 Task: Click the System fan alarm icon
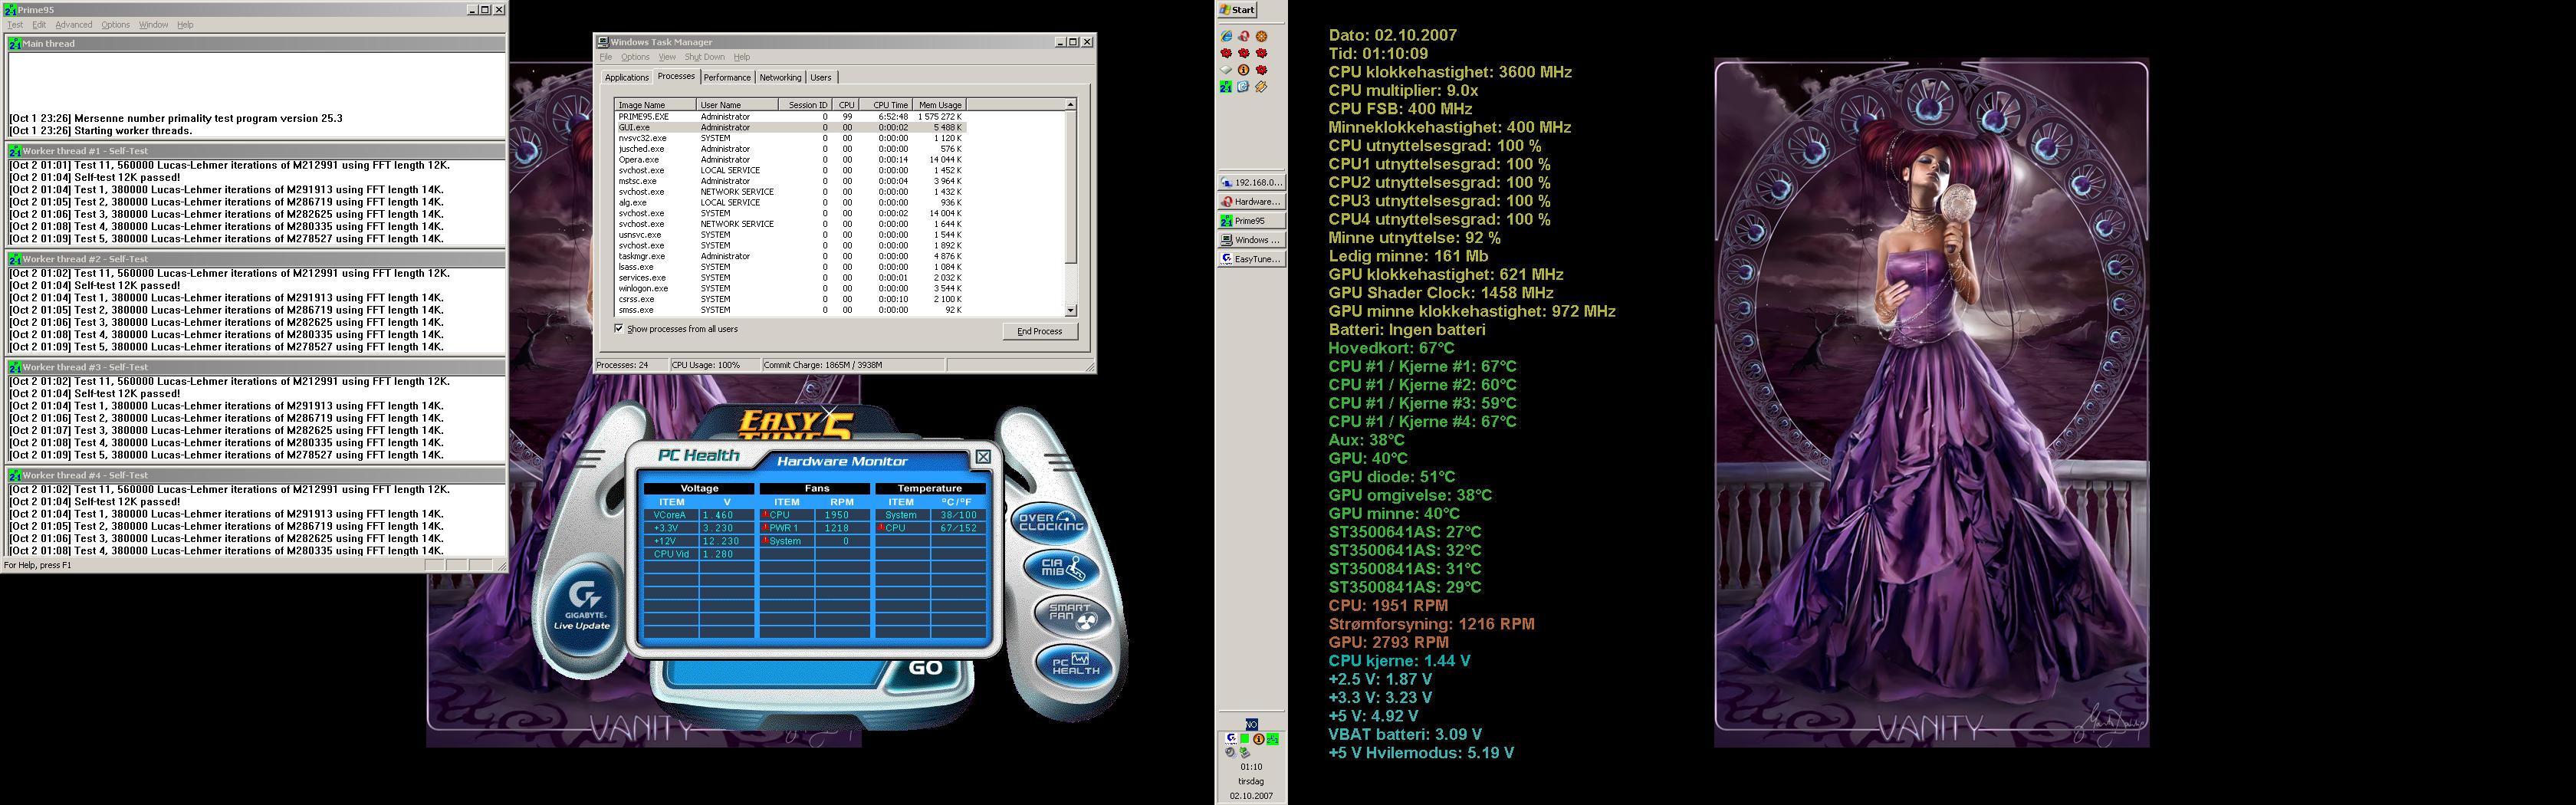click(x=765, y=541)
